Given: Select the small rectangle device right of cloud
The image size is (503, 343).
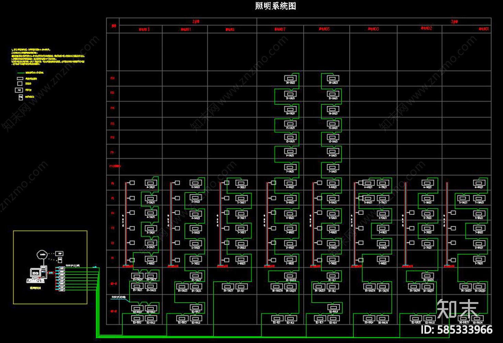Looking at the screenshot, I should (59, 253).
